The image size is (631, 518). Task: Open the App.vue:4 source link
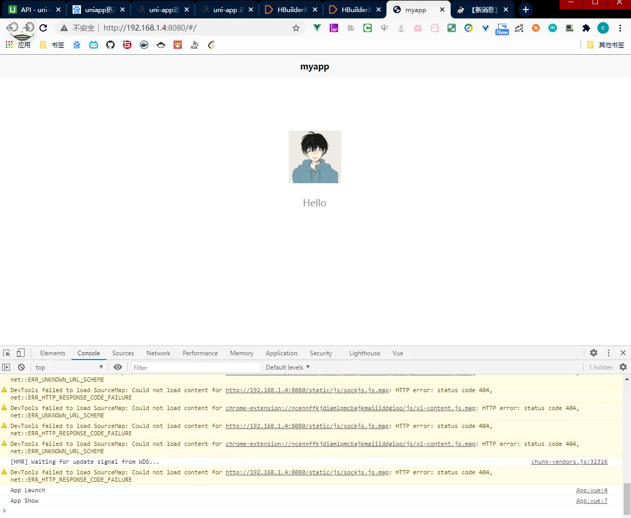click(x=592, y=490)
